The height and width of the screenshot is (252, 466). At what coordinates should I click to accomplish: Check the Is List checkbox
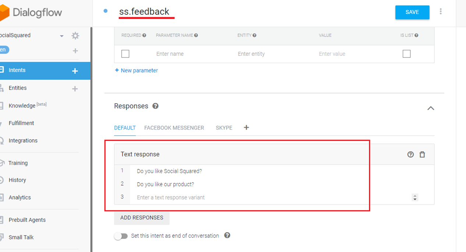click(406, 54)
